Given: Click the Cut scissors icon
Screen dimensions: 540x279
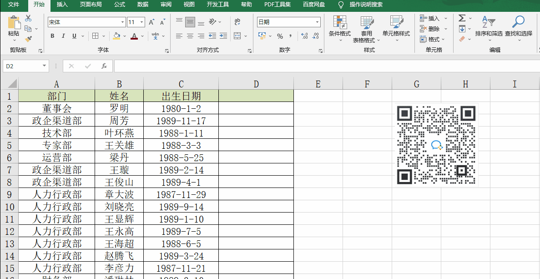Looking at the screenshot, I should (28, 18).
